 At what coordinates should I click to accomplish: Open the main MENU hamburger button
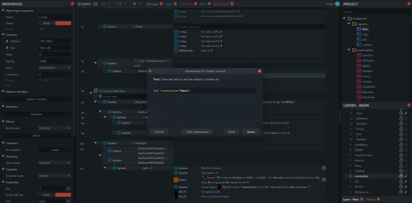coord(84,4)
